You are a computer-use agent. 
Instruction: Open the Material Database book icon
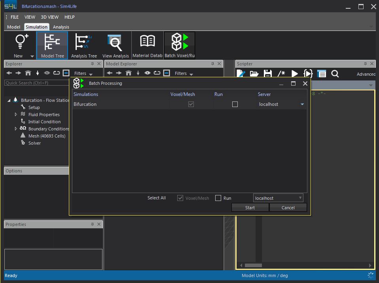click(148, 41)
